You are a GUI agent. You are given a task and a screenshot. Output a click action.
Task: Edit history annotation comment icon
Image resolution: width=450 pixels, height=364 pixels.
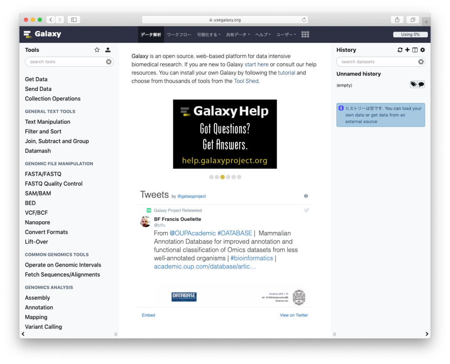pos(421,84)
